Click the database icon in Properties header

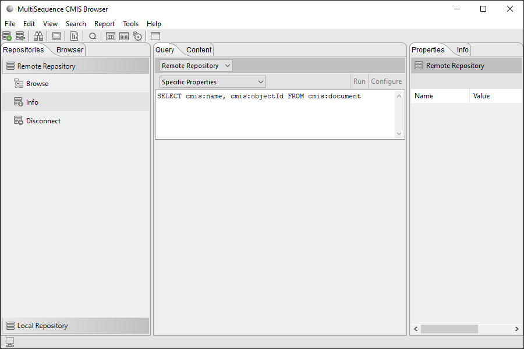(419, 66)
